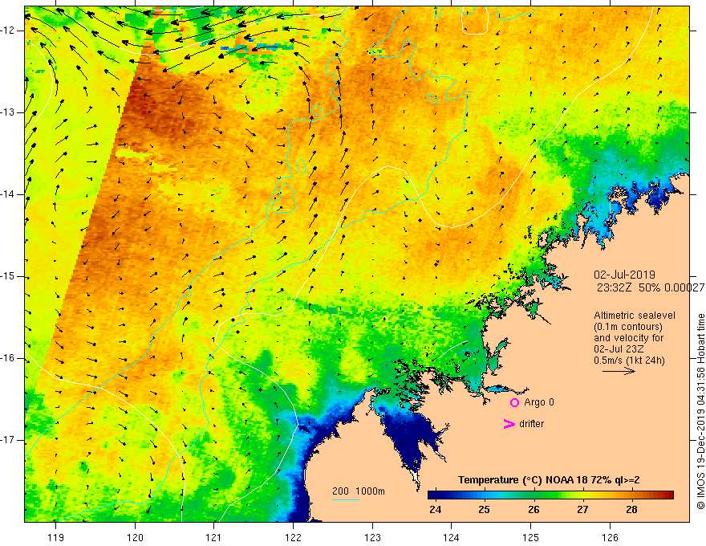Click the cyan depth contour legend line
The height and width of the screenshot is (546, 706).
pyautogui.click(x=346, y=499)
